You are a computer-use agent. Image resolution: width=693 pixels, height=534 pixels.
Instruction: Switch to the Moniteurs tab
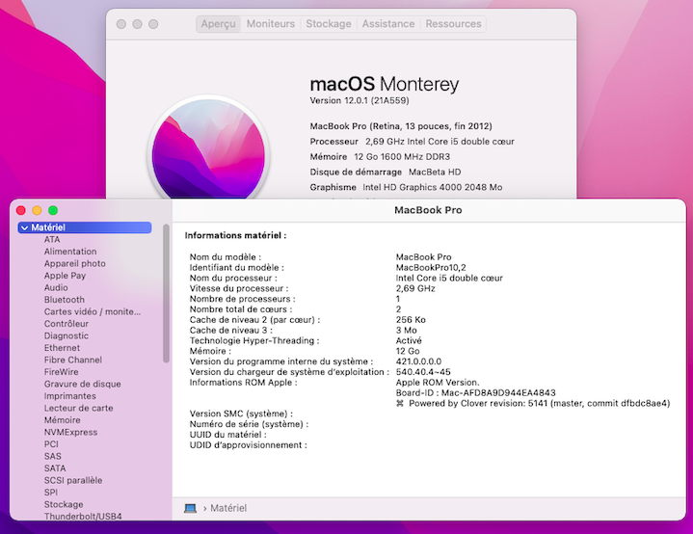(x=271, y=24)
